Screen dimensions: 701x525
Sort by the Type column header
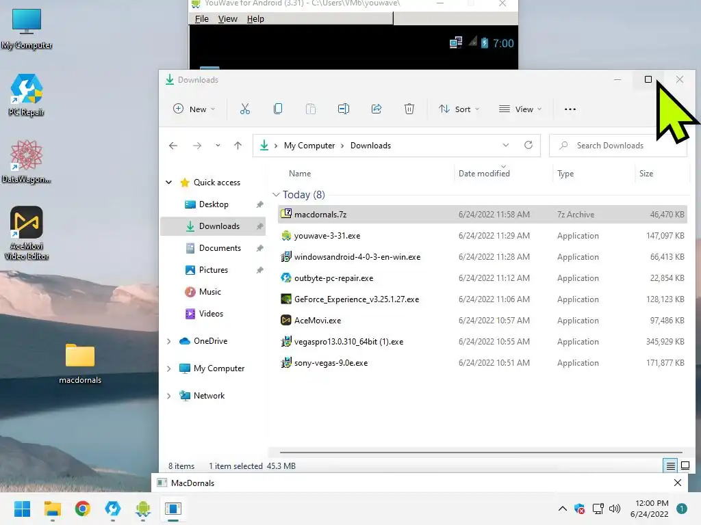(565, 174)
